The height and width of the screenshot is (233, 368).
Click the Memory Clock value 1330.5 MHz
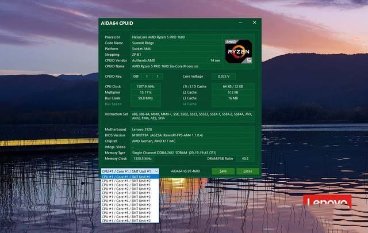[x=143, y=159]
